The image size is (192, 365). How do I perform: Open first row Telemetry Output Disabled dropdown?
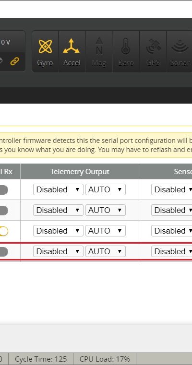pyautogui.click(x=58, y=189)
